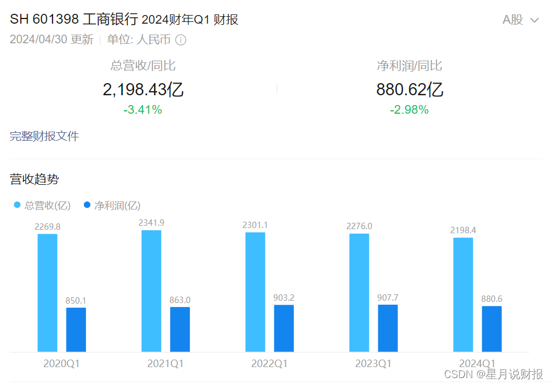This screenshot has height=385, width=552.
Task: Click the 2022Q1 revenue bar labeled 2301.1
Action: 255,292
